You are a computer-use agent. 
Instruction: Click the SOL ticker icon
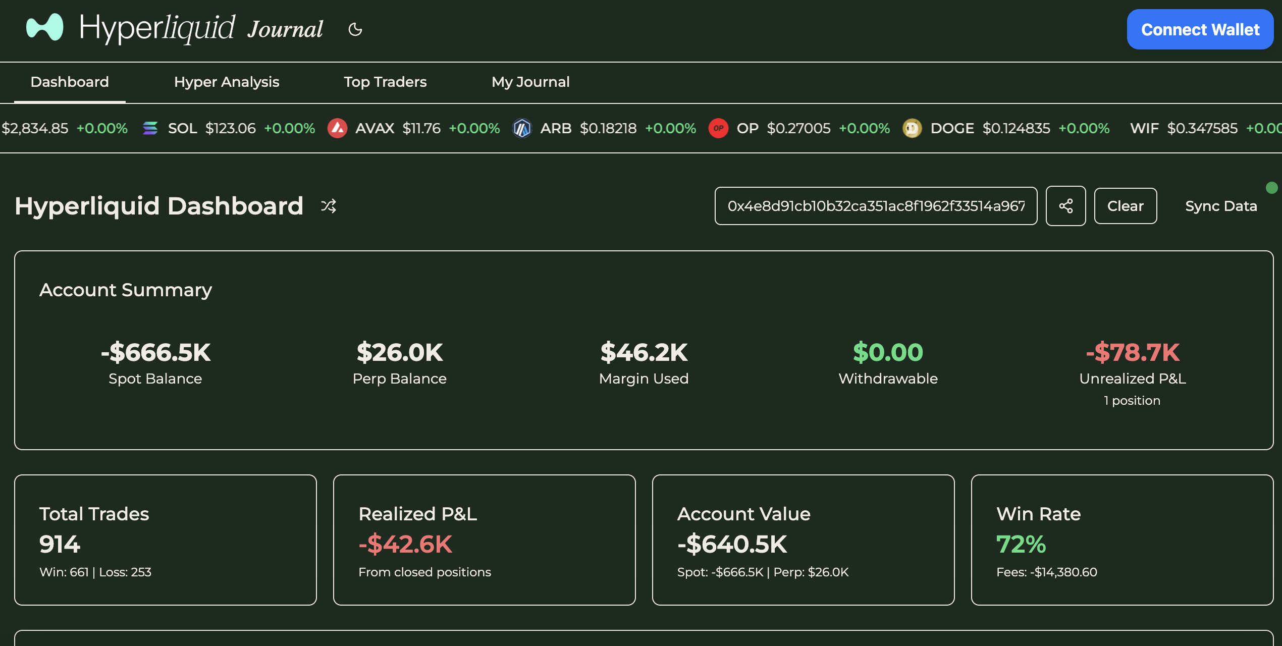150,128
